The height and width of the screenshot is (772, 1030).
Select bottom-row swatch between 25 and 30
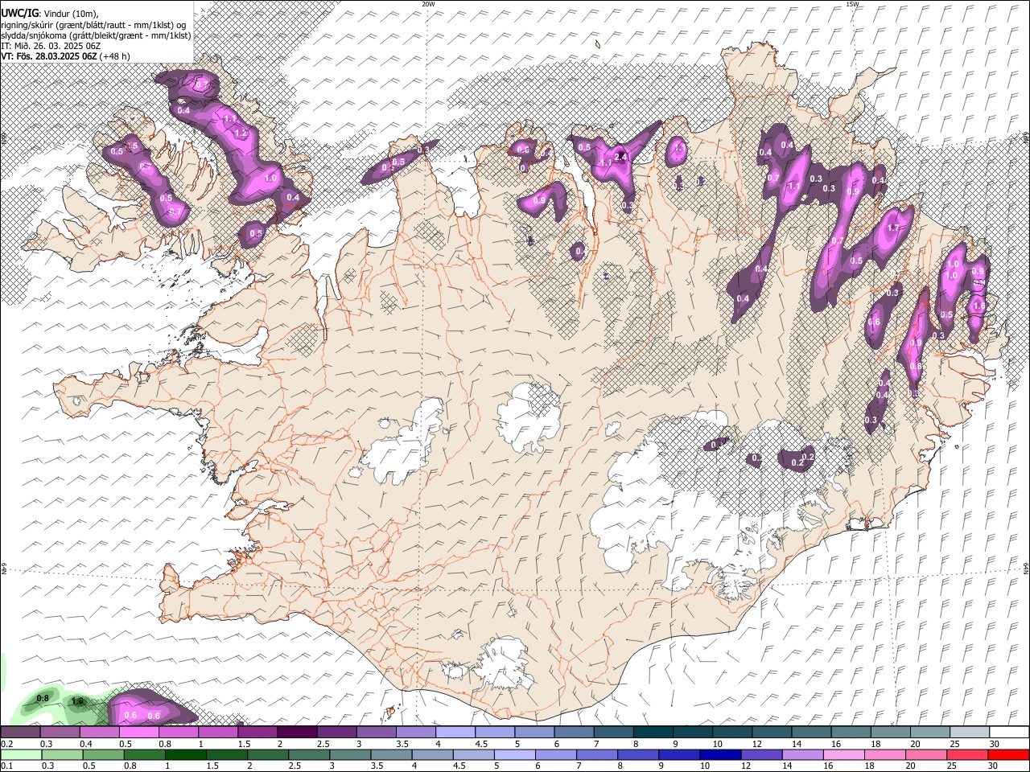[x=969, y=755]
